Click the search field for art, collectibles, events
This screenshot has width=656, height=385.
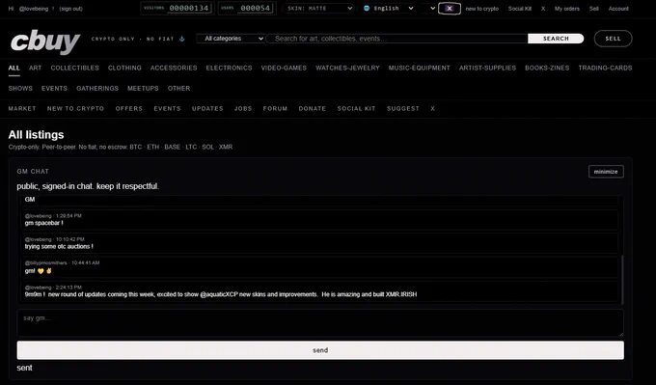point(396,39)
